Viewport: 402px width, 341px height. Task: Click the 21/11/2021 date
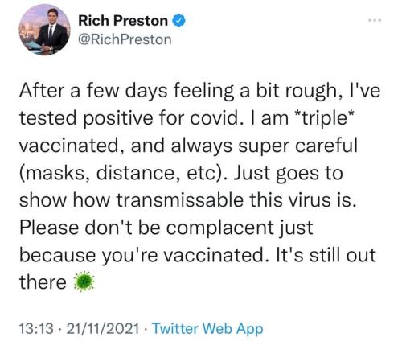coord(103,328)
